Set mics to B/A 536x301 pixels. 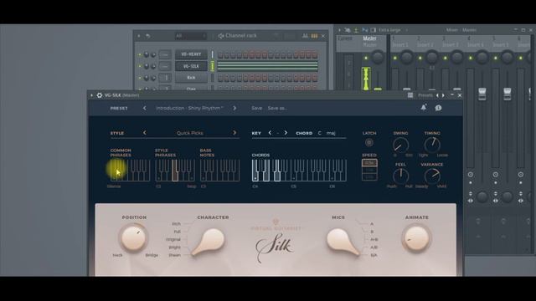pos(374,255)
